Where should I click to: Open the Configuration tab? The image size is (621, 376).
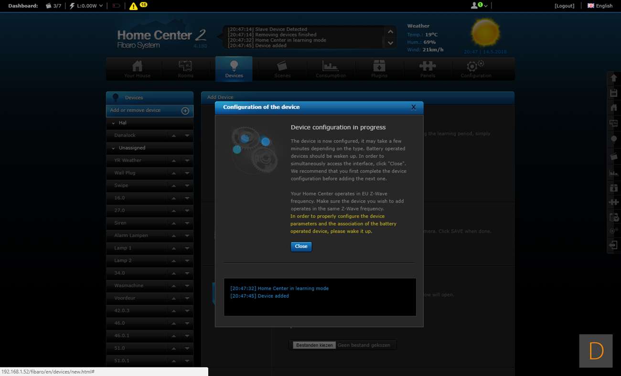[476, 69]
